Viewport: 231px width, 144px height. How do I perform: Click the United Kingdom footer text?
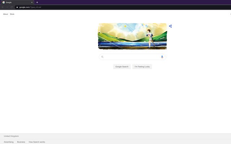11,136
